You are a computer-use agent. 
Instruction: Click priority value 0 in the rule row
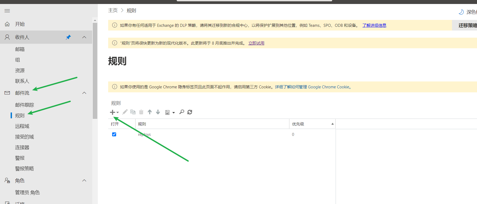pos(293,134)
